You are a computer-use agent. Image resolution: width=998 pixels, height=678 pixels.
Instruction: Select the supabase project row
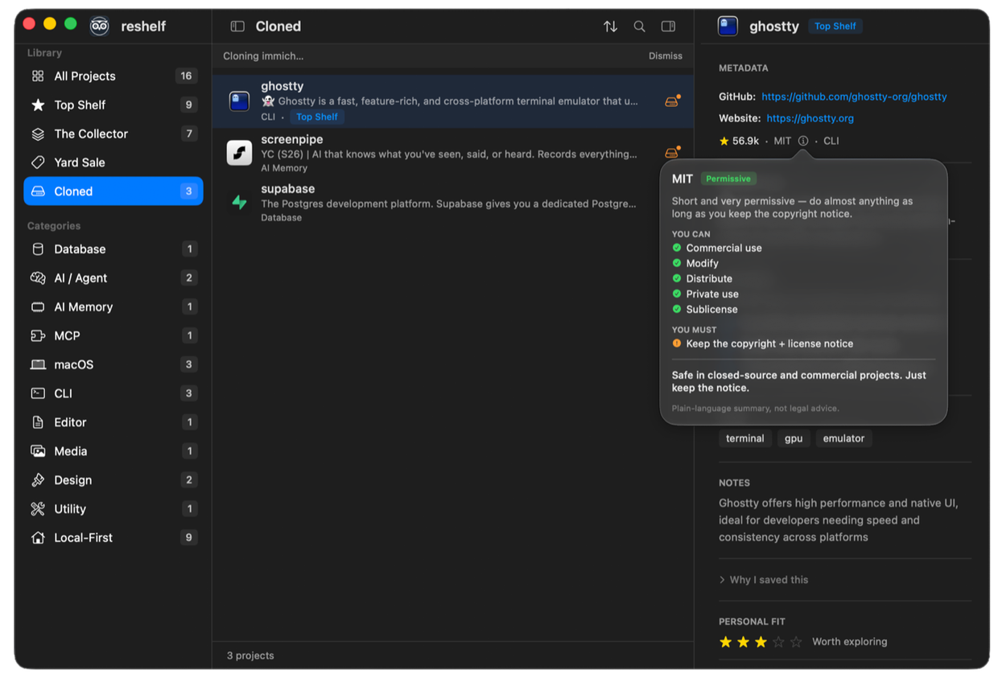453,203
